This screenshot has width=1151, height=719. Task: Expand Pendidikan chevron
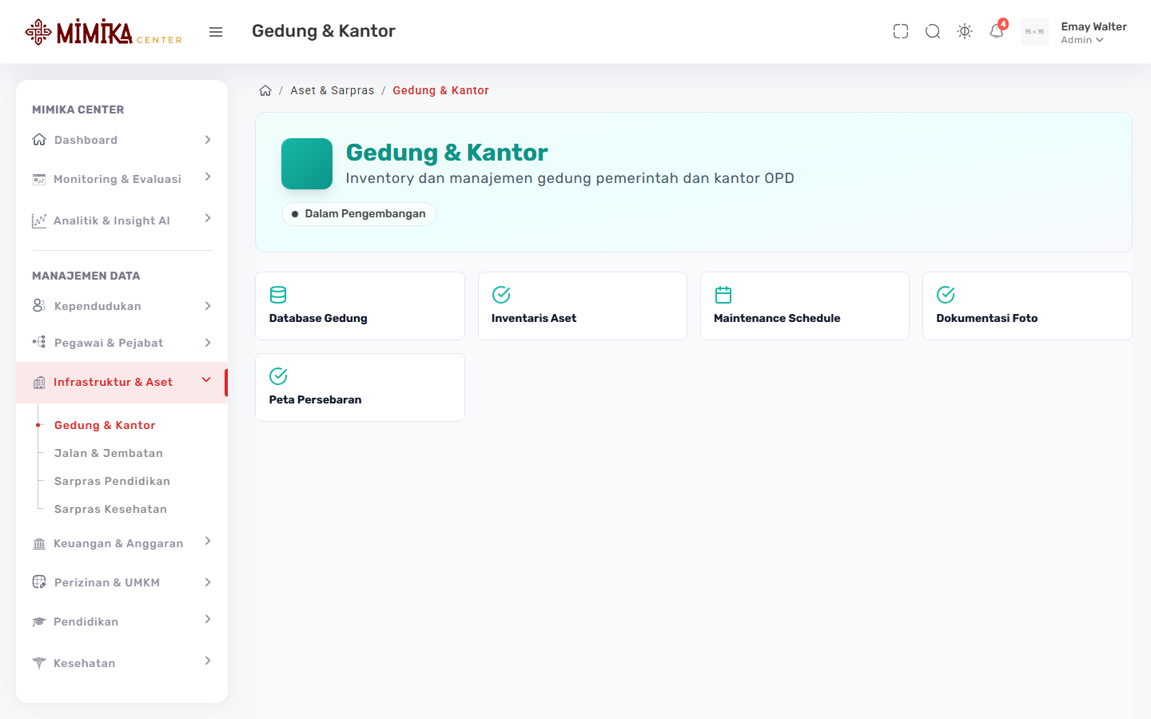[x=208, y=619]
